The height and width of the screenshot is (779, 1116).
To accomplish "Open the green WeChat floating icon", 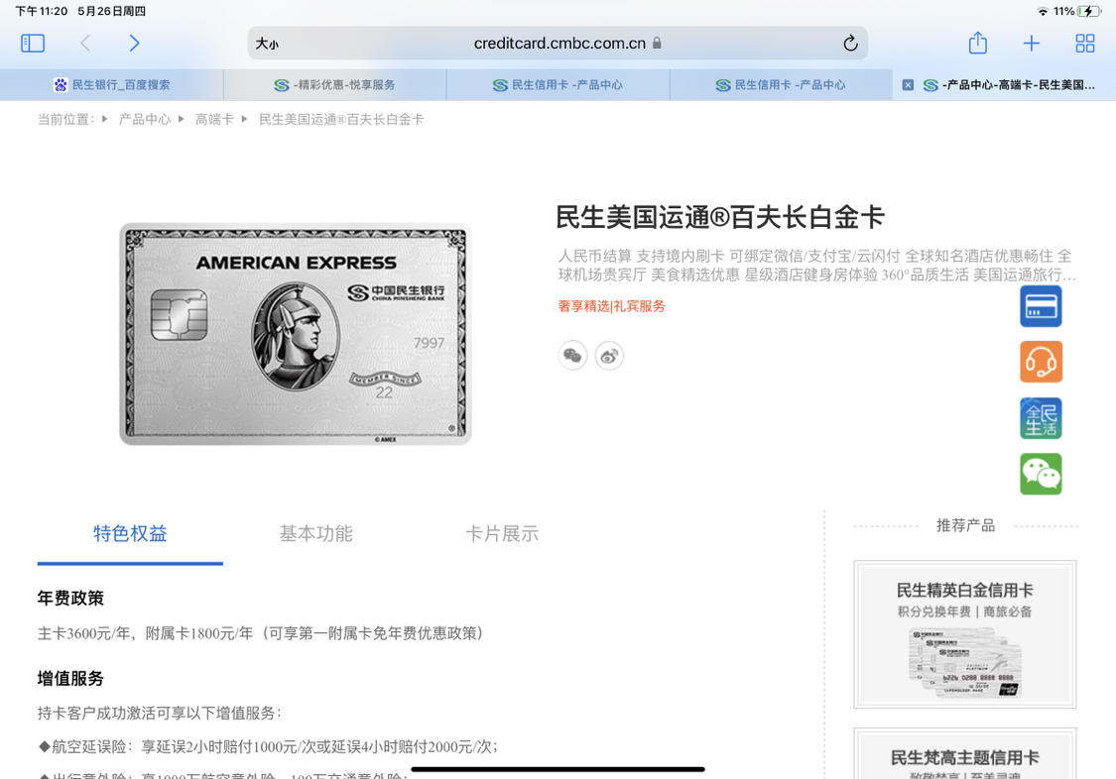I will pos(1041,474).
